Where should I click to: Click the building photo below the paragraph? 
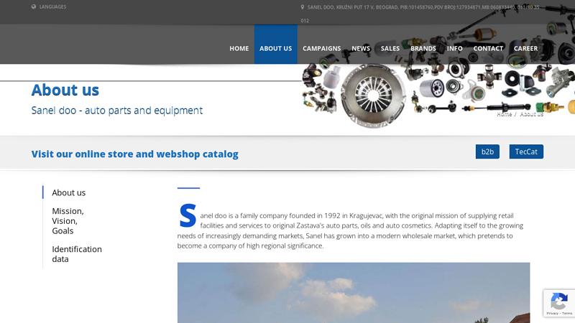354,293
